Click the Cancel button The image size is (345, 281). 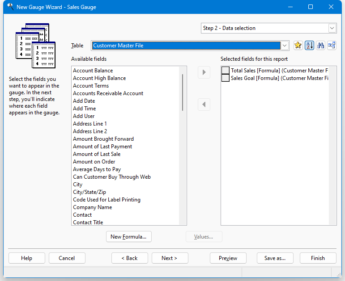pyautogui.click(x=67, y=258)
